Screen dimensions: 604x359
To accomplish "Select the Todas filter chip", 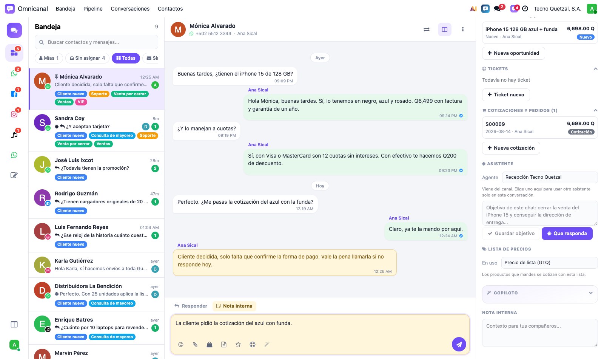I will pos(126,58).
